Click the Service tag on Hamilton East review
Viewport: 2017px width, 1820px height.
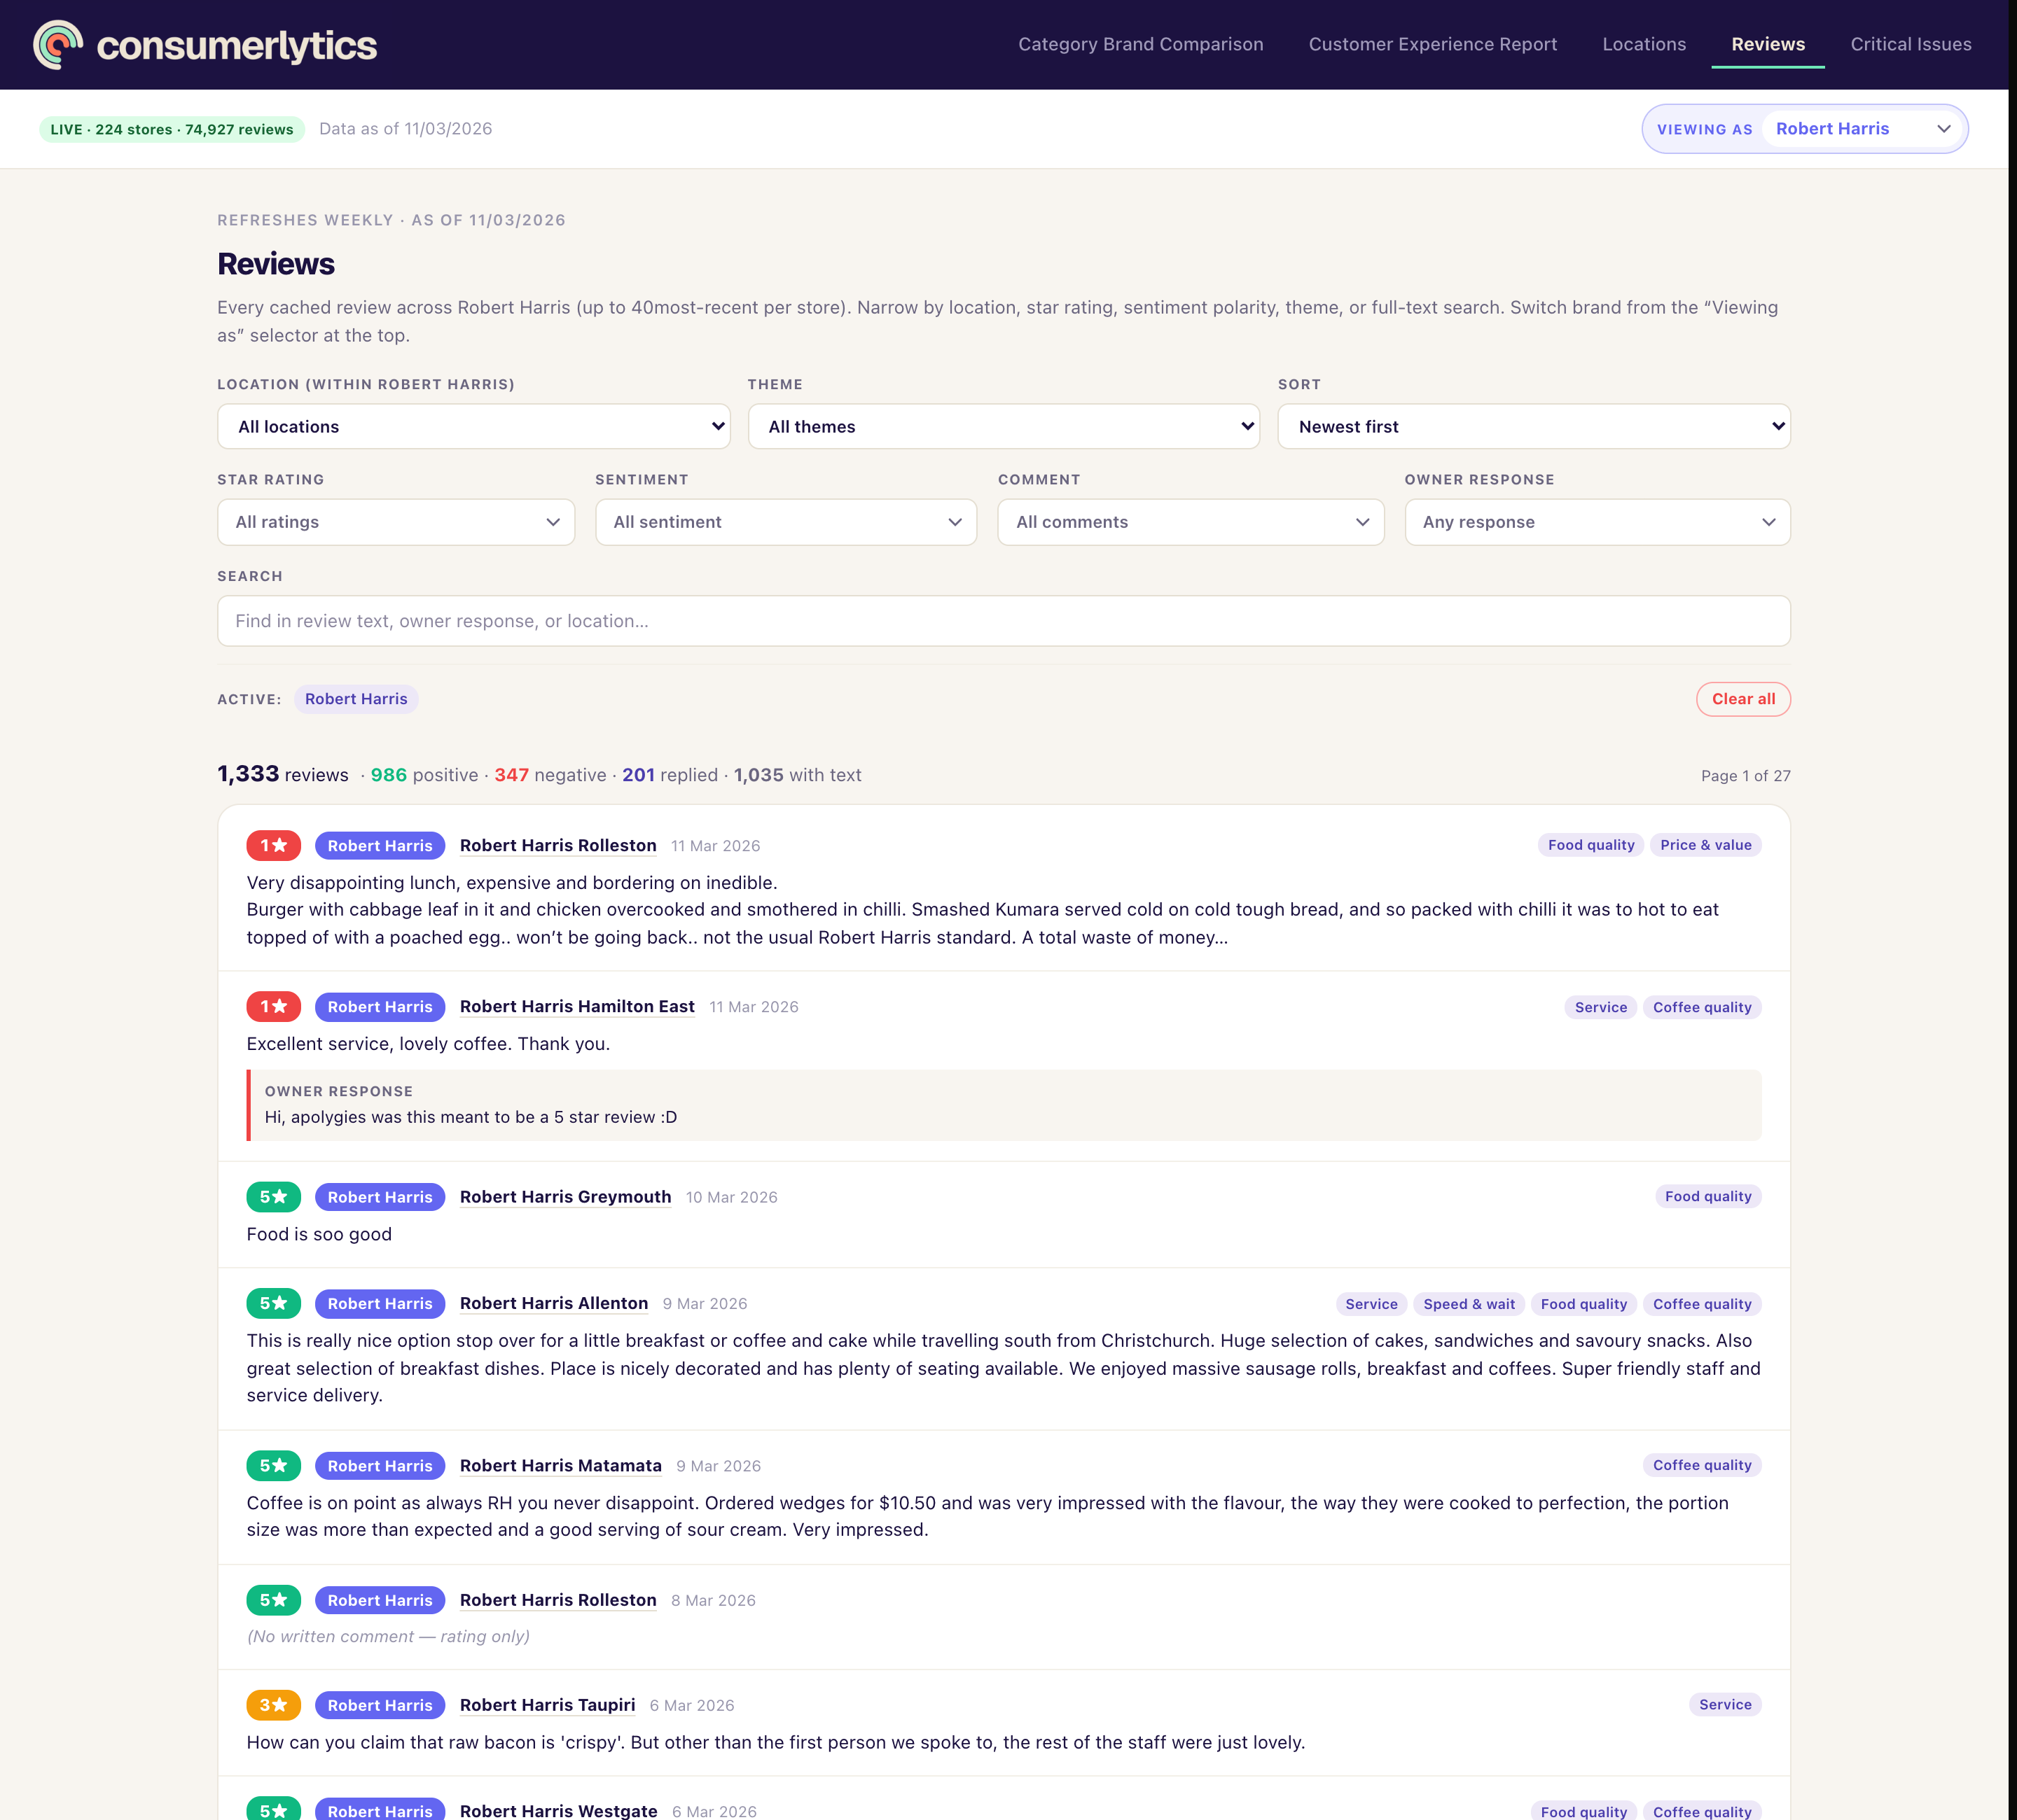[1601, 1007]
